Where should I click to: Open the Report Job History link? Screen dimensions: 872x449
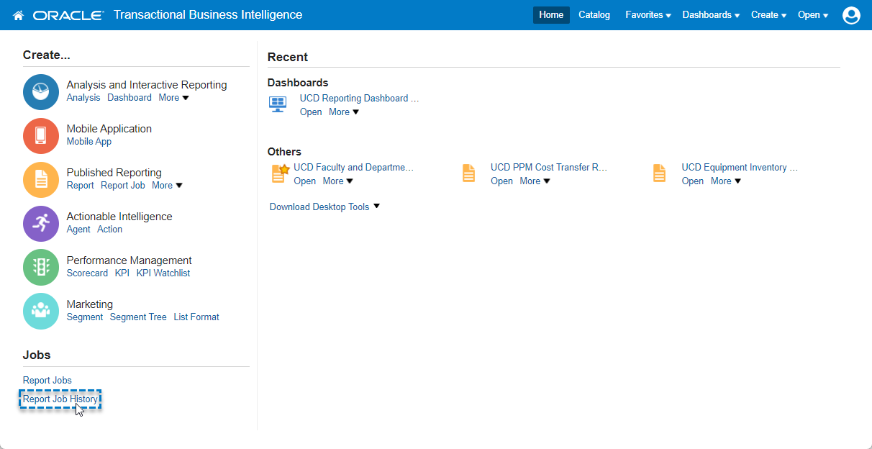tap(60, 399)
